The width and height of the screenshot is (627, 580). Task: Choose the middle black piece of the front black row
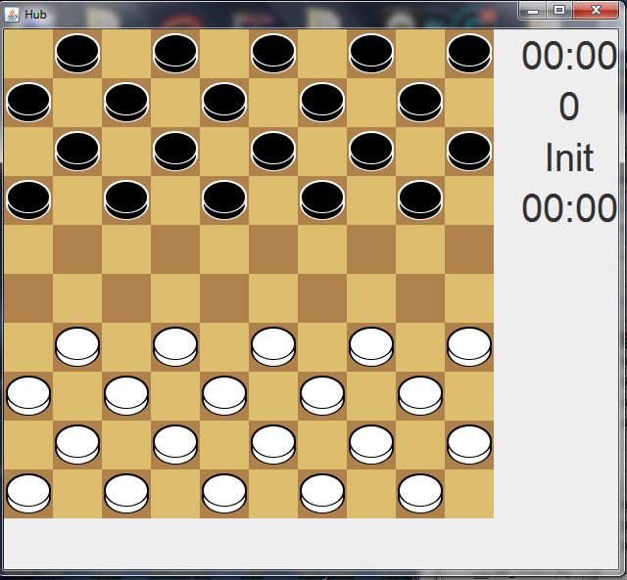click(x=224, y=200)
